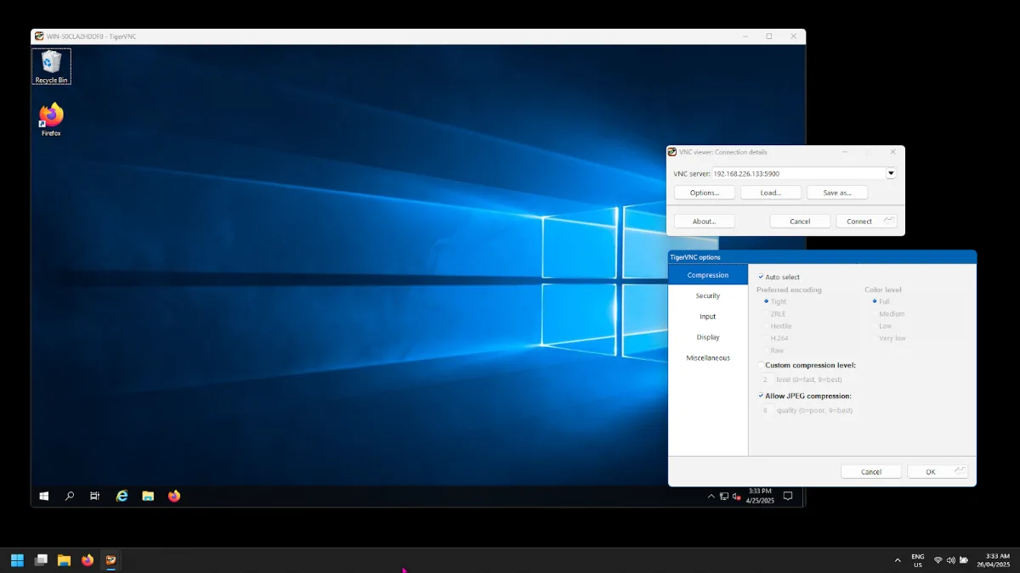1020x573 pixels.
Task: Click the TigerVNC icon in the host taskbar
Action: (x=110, y=560)
